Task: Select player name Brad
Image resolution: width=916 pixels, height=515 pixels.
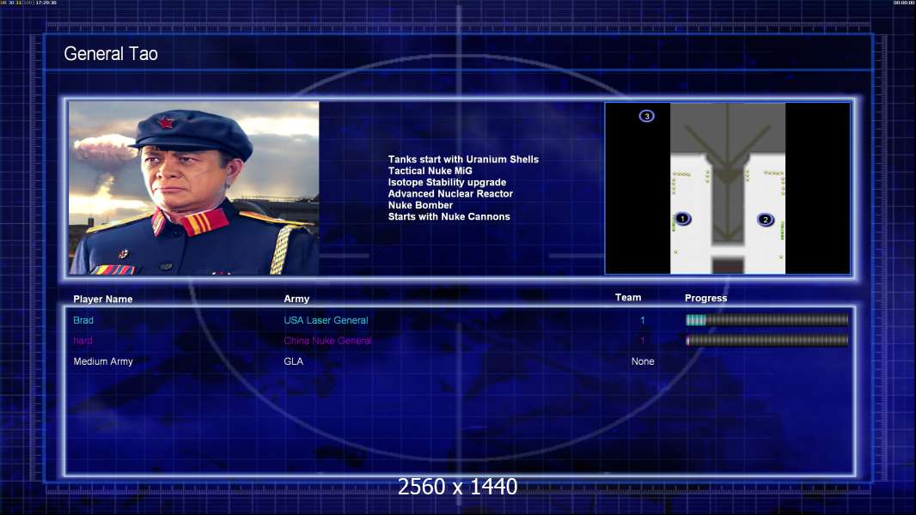Action: pyautogui.click(x=83, y=320)
